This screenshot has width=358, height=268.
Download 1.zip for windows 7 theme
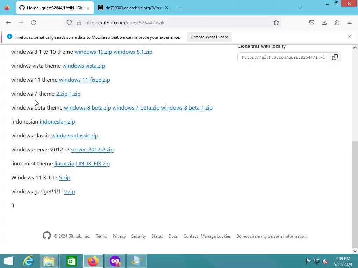coord(75,94)
